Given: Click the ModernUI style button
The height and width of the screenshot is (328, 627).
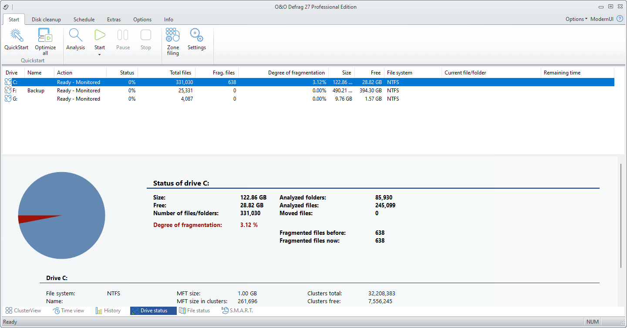Looking at the screenshot, I should 602,19.
